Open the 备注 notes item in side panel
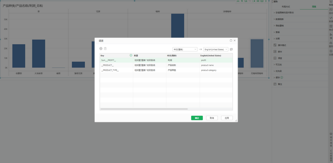 (280, 84)
